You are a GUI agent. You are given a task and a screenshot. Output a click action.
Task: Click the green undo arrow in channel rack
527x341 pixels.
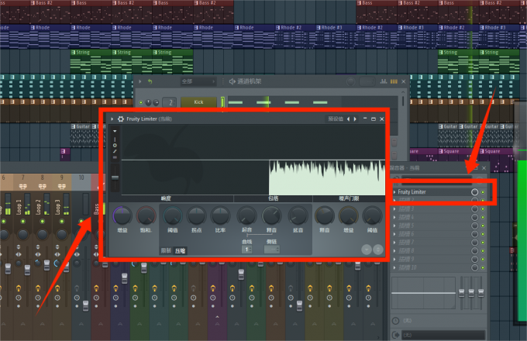click(x=150, y=81)
